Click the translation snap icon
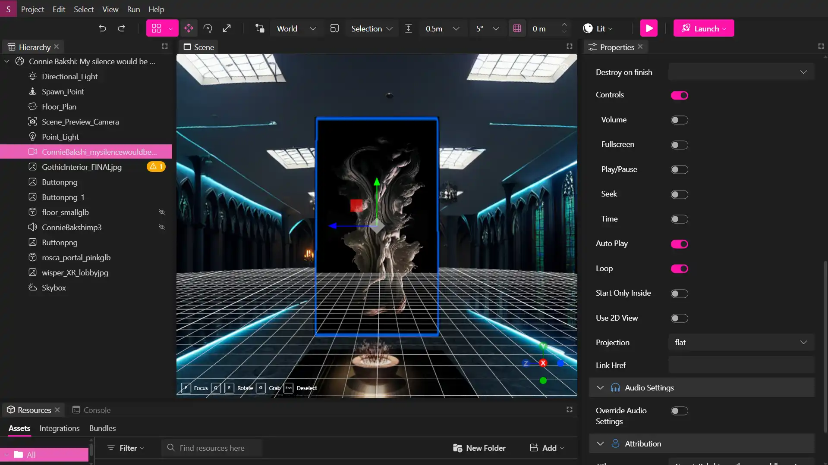Viewport: 828px width, 465px height. [409, 28]
